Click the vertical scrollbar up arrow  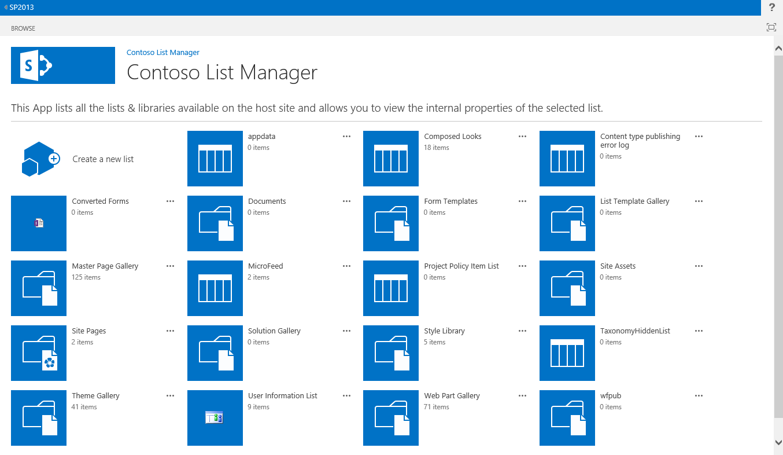[778, 50]
